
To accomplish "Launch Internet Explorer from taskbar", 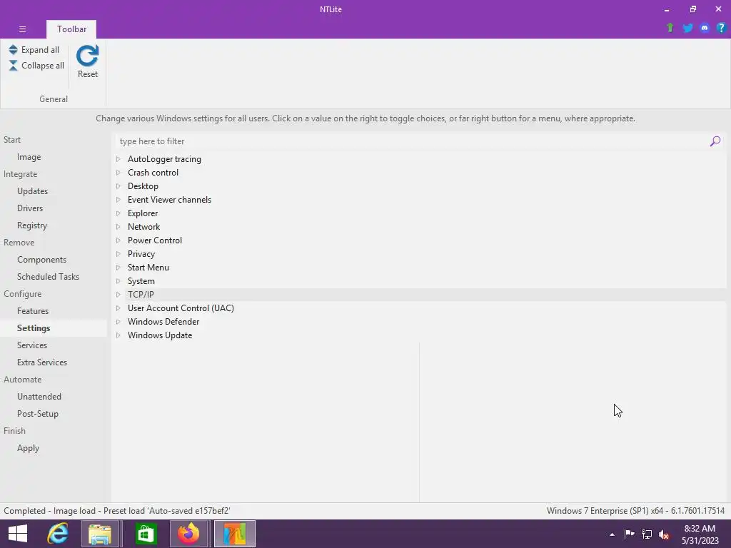I will point(58,534).
